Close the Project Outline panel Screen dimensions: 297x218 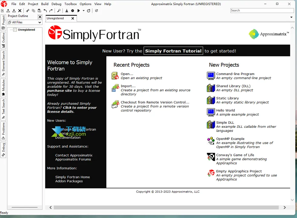tap(40, 17)
